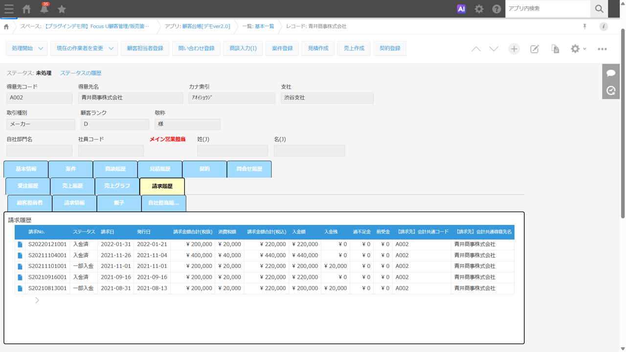Click 契約登録 button

[390, 48]
